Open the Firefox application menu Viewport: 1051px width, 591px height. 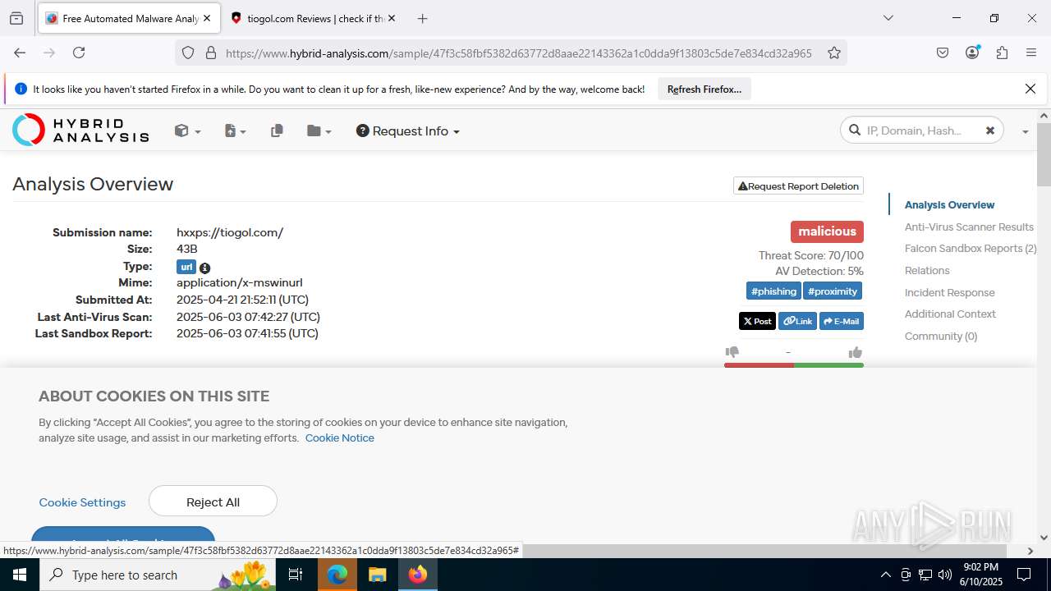click(1031, 53)
